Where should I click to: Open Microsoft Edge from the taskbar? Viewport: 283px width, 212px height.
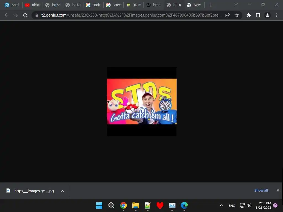[x=184, y=205]
